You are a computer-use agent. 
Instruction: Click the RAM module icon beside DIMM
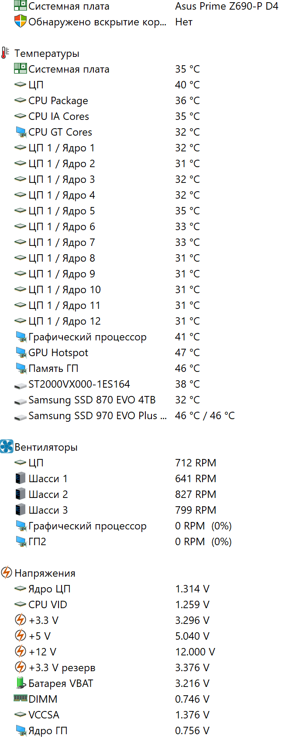click(21, 699)
